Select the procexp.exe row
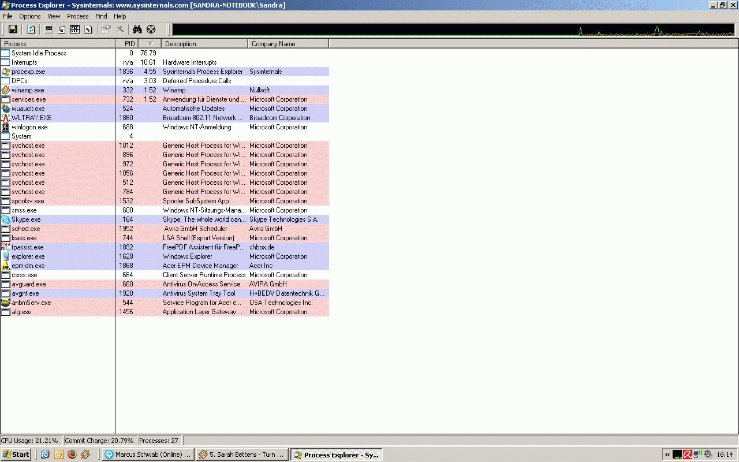Screen dimensions: 739x462 [165, 72]
